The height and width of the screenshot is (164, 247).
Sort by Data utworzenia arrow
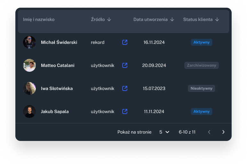click(172, 20)
